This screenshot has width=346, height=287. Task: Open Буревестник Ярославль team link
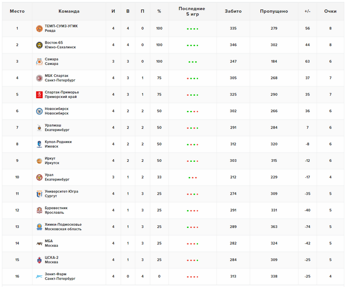(x=56, y=210)
